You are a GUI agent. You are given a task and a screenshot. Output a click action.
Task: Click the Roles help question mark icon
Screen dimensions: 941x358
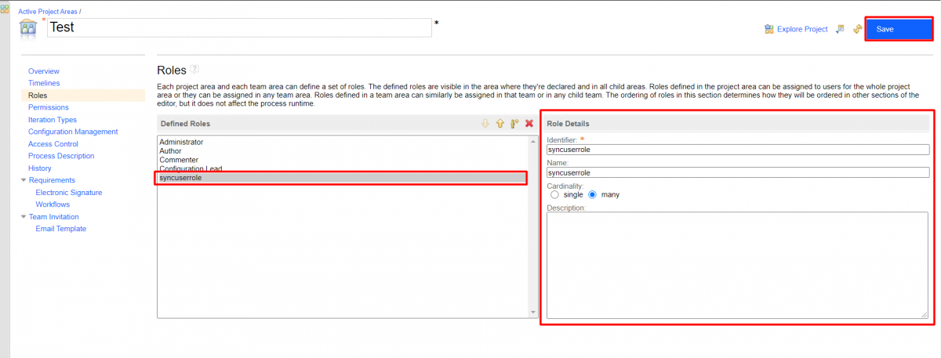[x=194, y=70]
